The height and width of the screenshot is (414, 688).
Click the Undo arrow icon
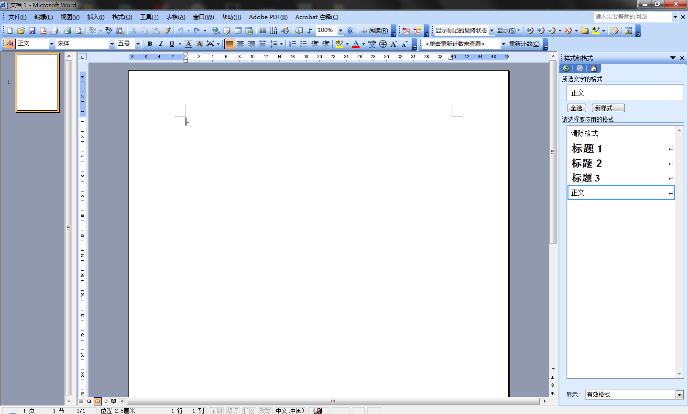click(180, 31)
